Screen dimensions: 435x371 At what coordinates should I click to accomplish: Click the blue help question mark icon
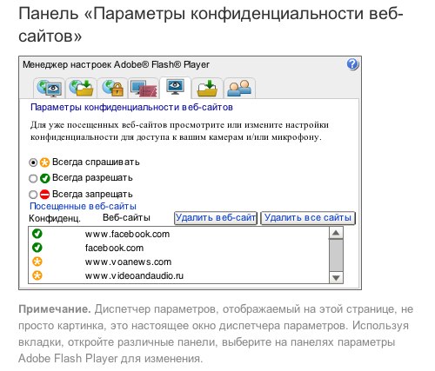[352, 64]
